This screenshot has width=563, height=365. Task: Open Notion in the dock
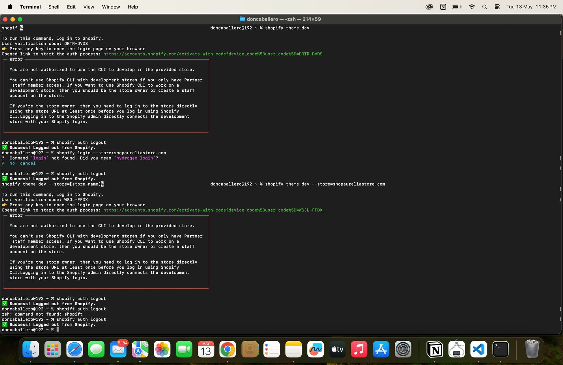click(x=435, y=349)
